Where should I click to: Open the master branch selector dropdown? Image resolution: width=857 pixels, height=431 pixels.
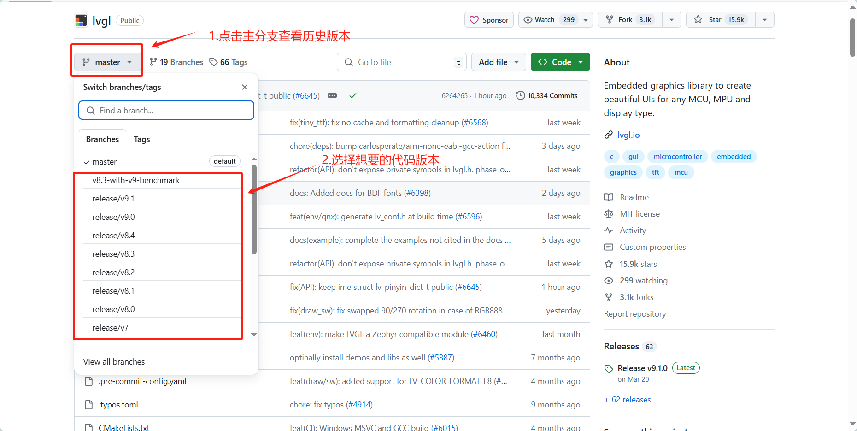click(x=107, y=62)
